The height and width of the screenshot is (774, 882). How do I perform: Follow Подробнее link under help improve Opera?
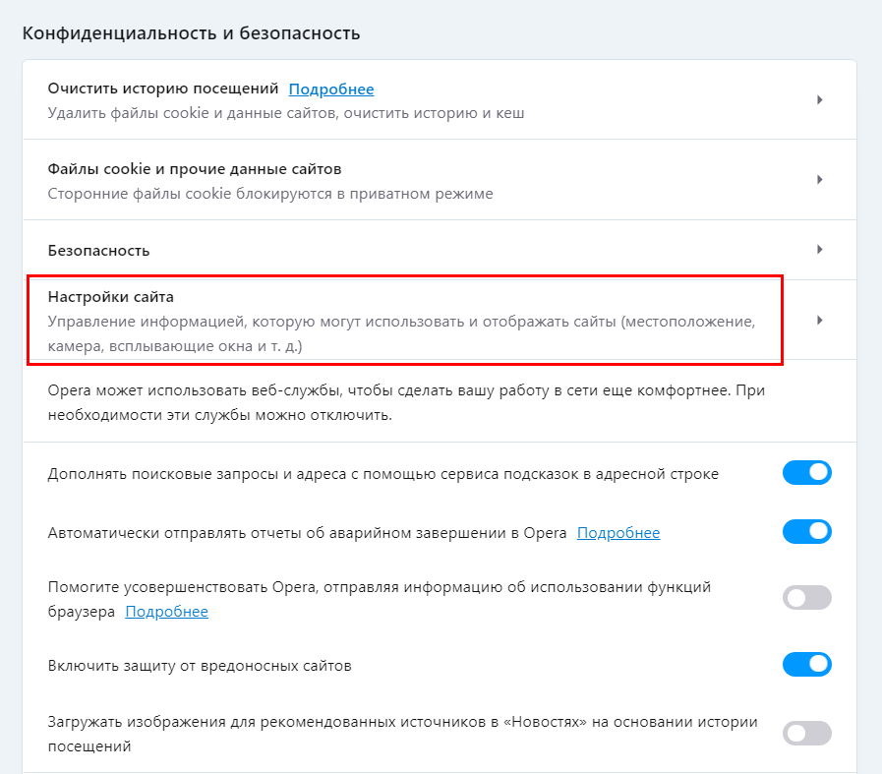[166, 612]
